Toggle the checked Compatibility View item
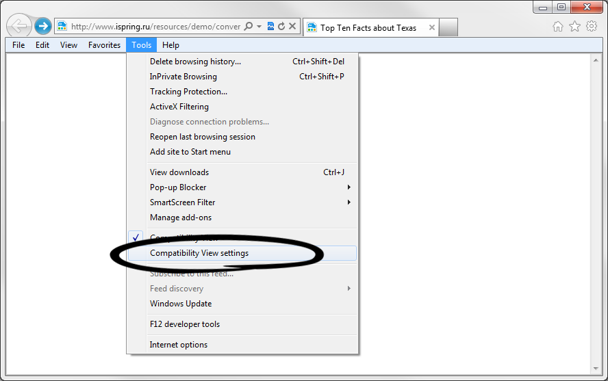Viewport: 608px width, 381px height. (x=242, y=238)
